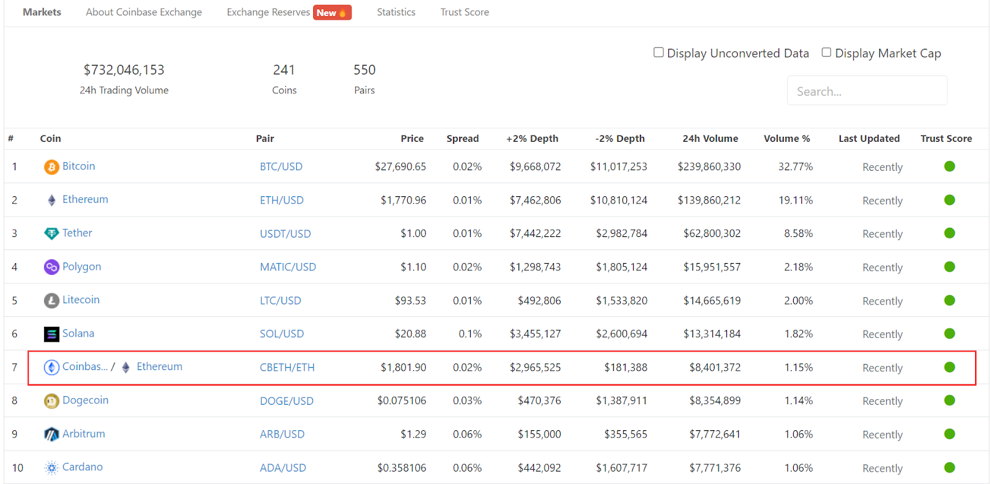This screenshot has width=990, height=484.
Task: Open the Polygon coin link
Action: coord(82,266)
